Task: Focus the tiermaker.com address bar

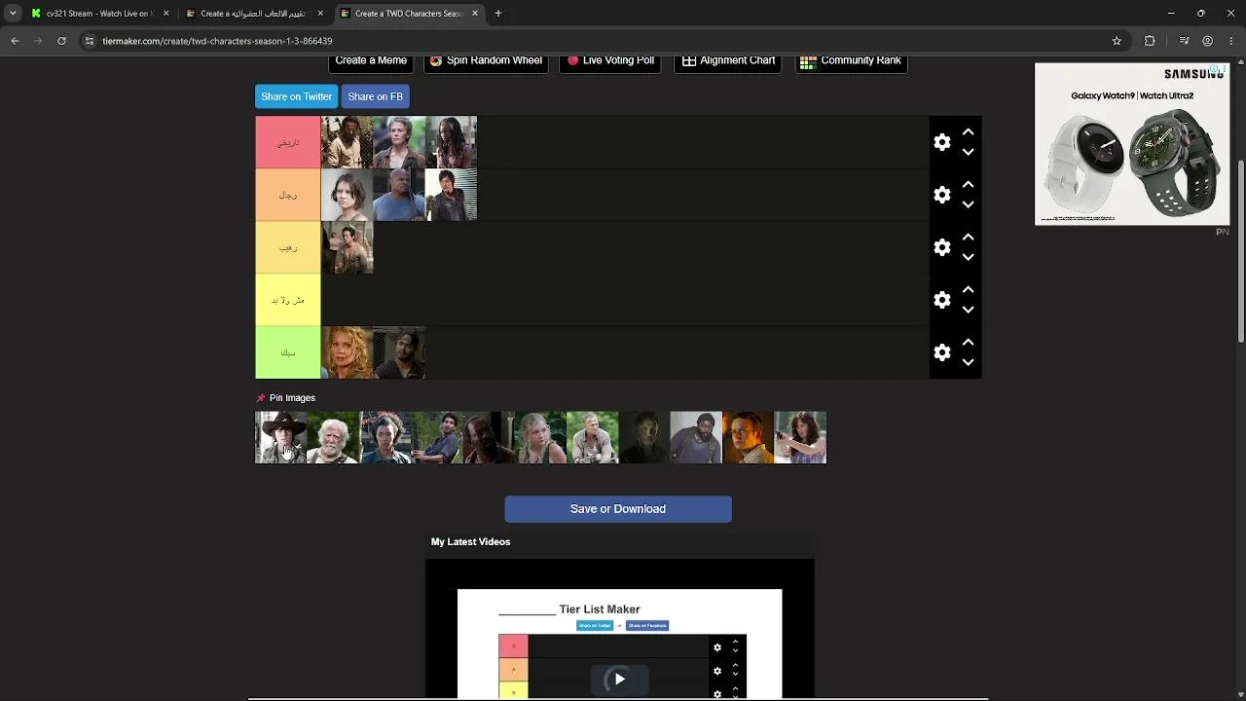Action: [604, 41]
